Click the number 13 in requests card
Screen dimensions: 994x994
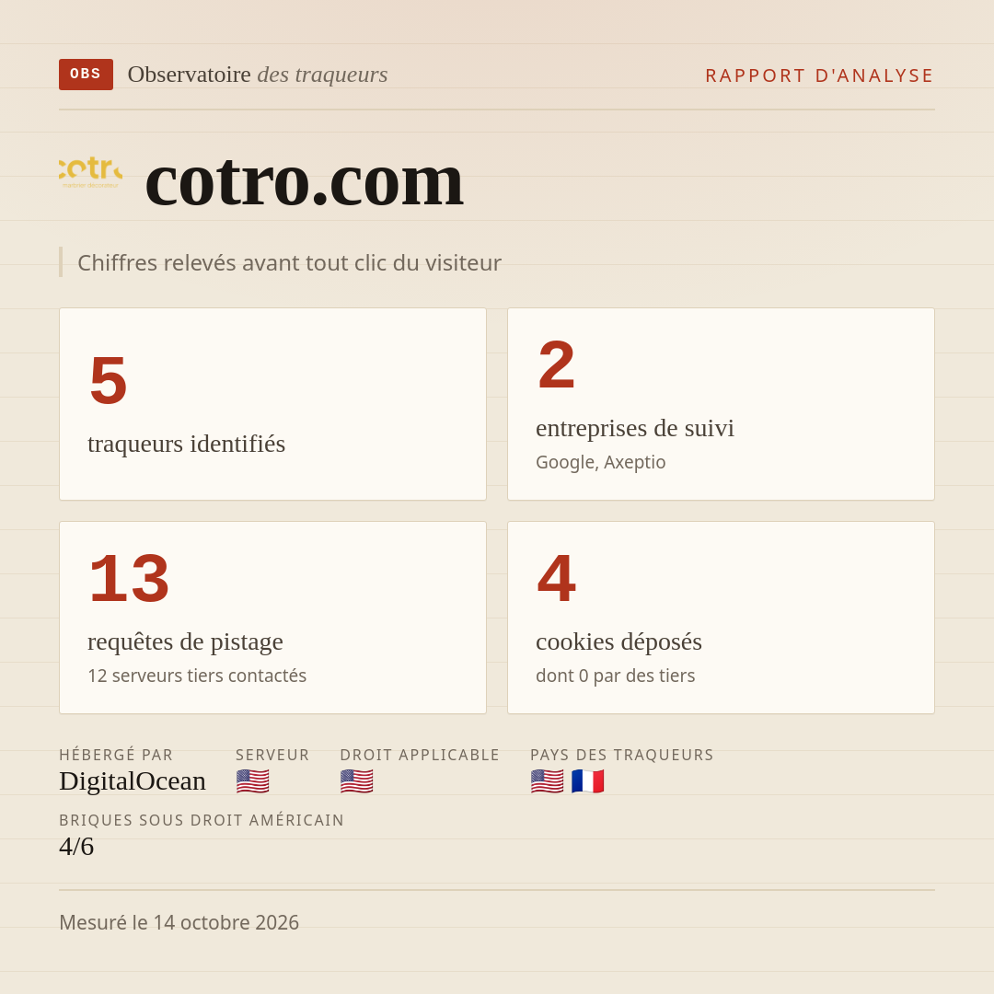click(x=130, y=578)
